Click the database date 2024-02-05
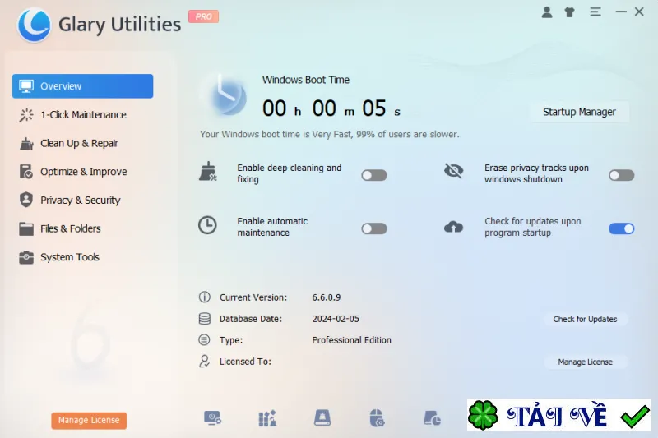Screen dimensions: 658x438 point(336,319)
